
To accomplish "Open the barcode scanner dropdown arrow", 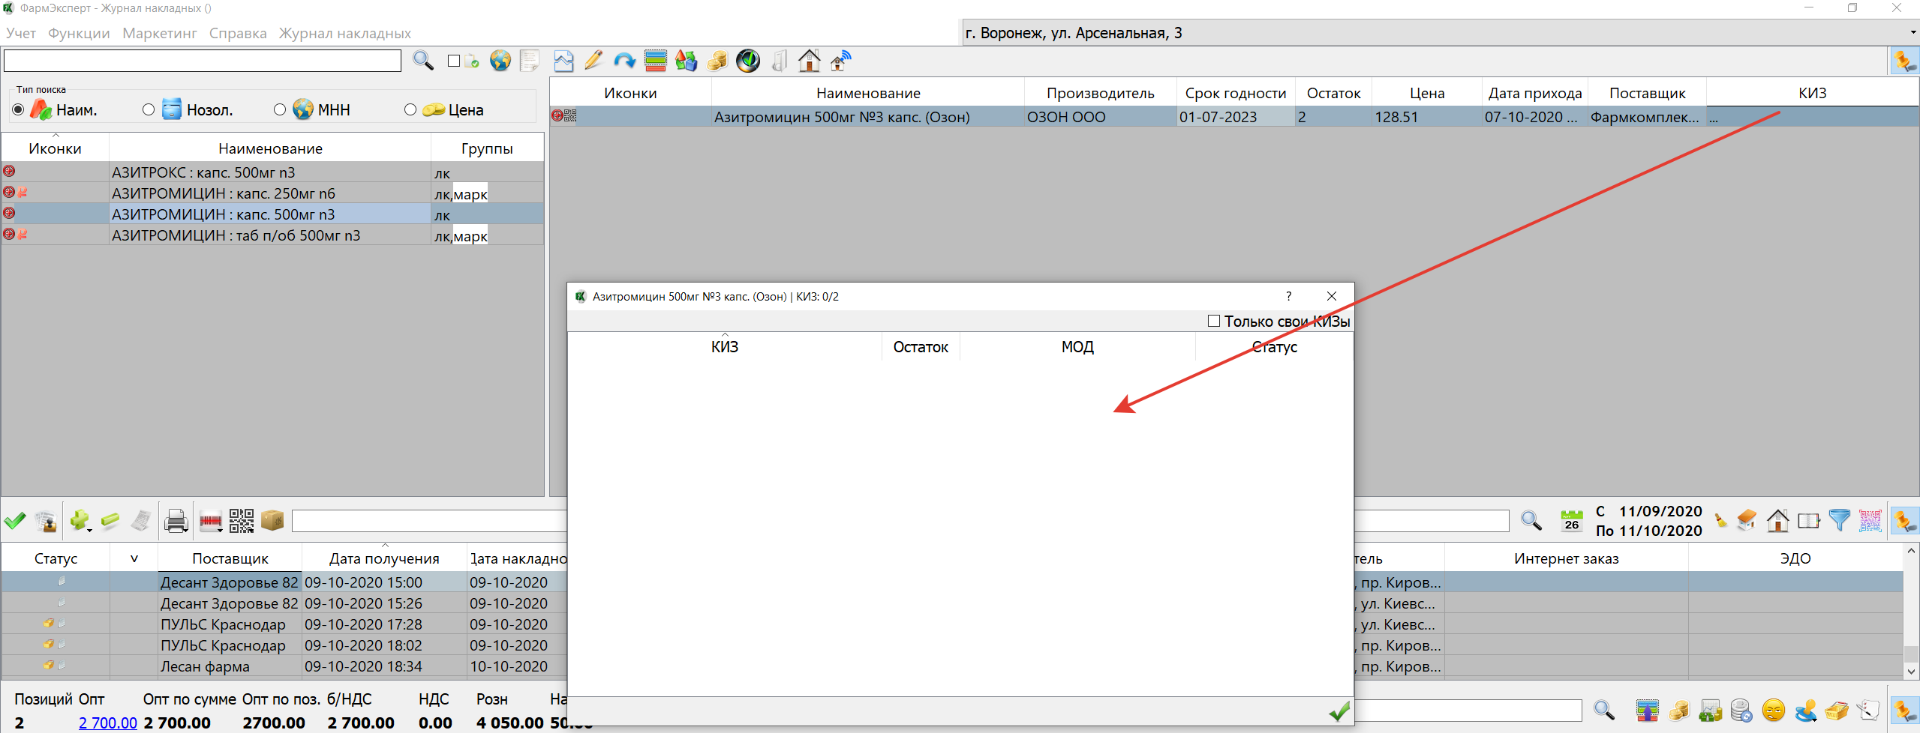I will (x=221, y=529).
